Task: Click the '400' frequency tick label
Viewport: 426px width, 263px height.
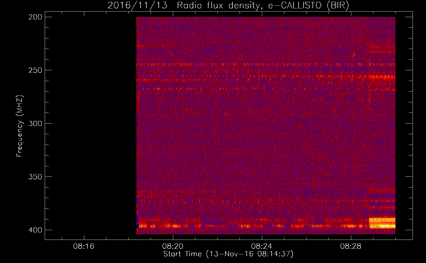Action: (x=35, y=230)
